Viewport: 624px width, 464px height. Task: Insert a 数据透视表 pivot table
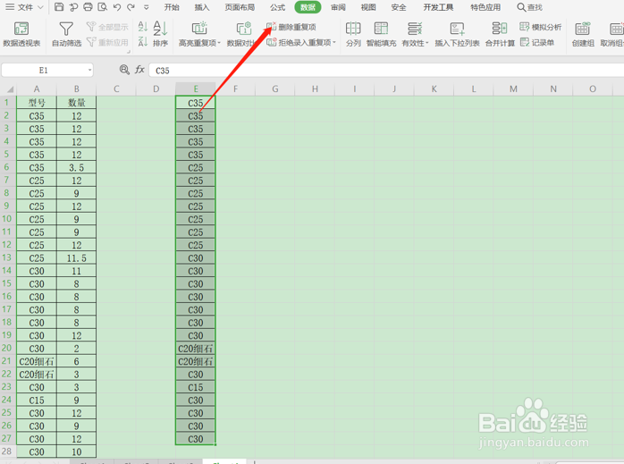point(21,34)
